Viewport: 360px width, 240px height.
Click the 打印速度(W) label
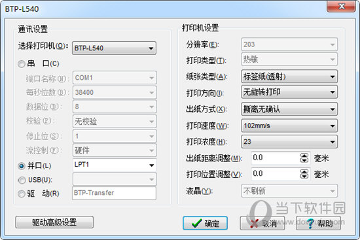207,126
